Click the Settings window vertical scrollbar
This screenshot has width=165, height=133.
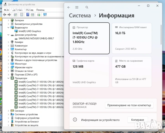point(161,35)
